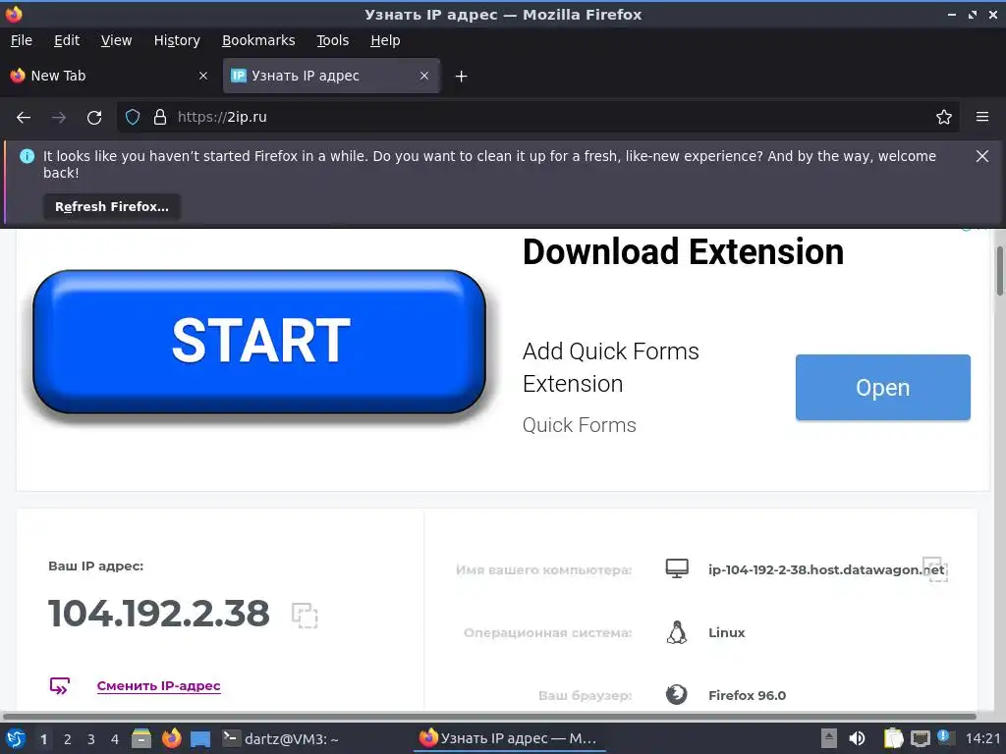1006x754 pixels.
Task: Open the Bookmarks menu
Action: click(258, 40)
